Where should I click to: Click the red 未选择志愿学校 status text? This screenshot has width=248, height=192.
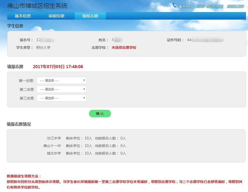[x=124, y=47]
